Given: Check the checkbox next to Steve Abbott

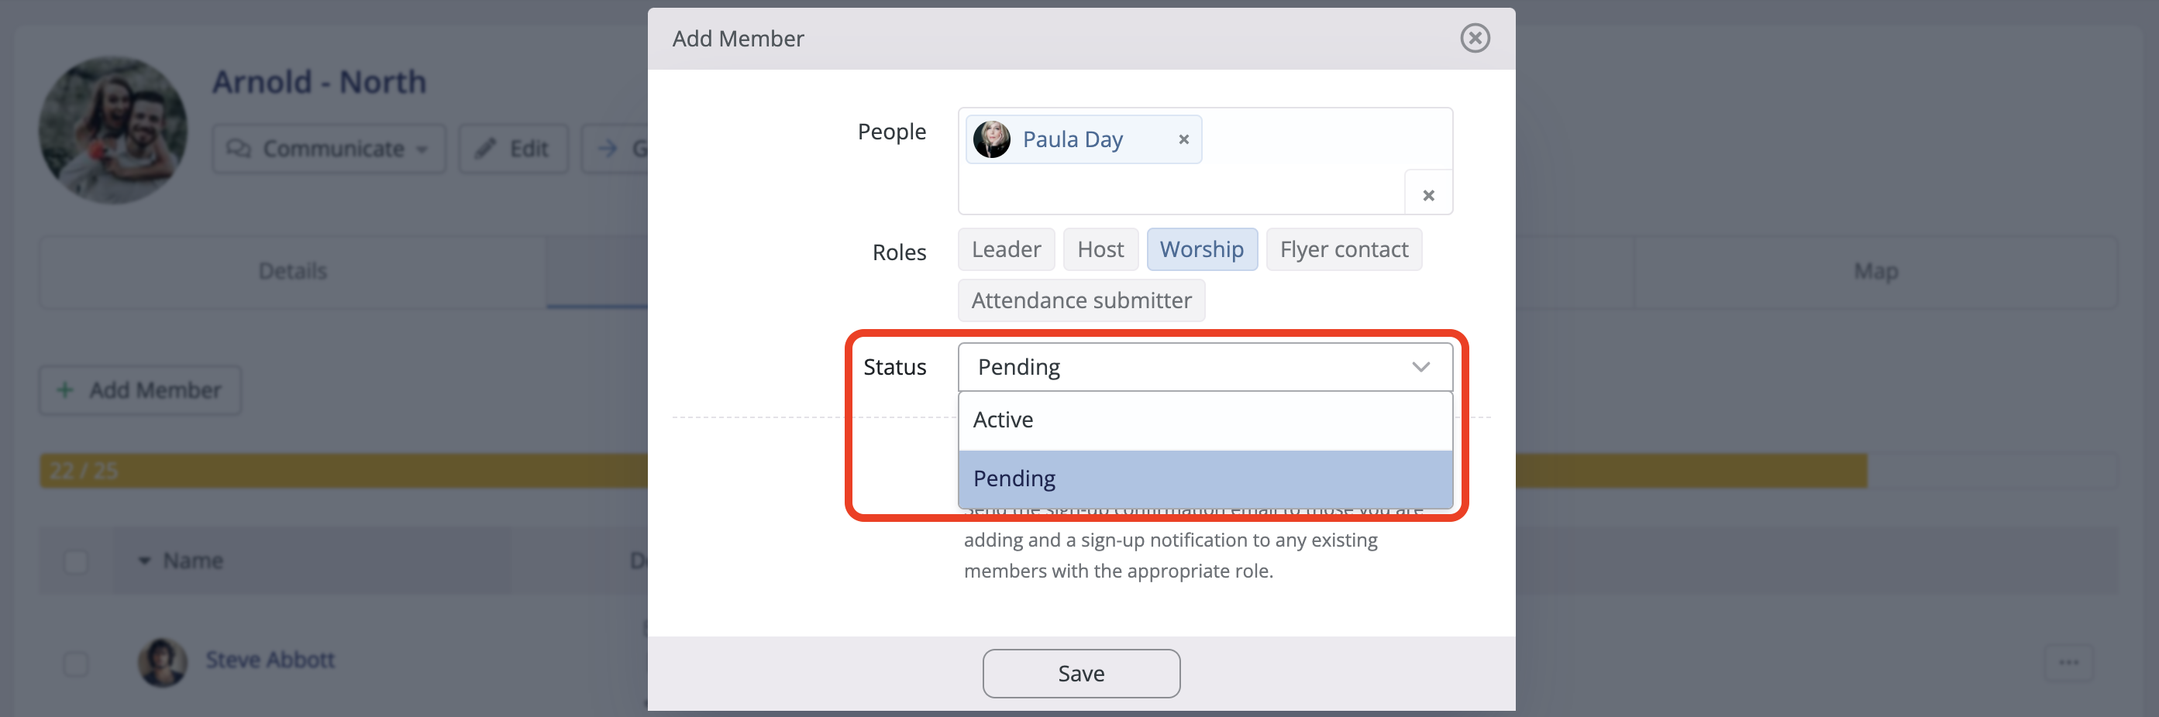Looking at the screenshot, I should tap(75, 663).
